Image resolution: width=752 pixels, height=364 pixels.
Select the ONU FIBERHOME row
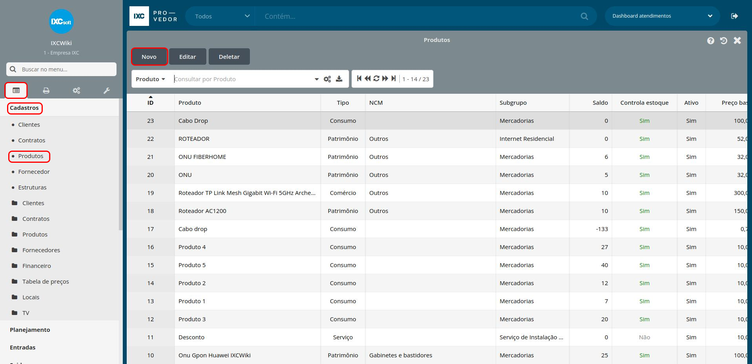437,157
